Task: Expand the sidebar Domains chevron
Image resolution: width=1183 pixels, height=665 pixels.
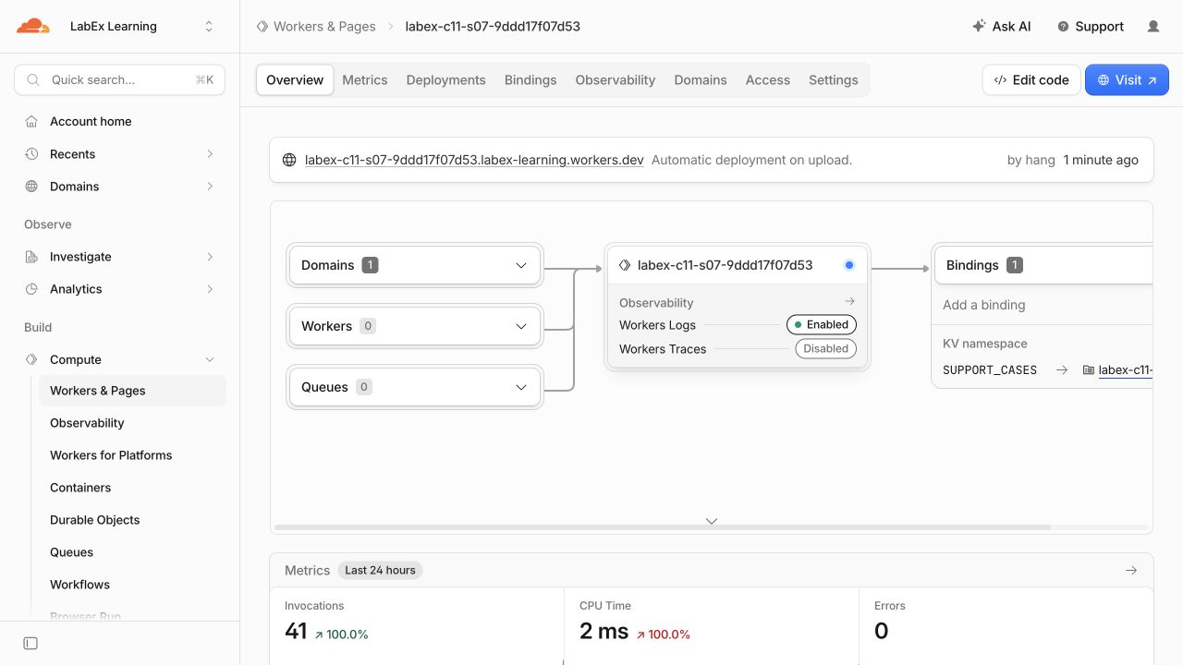Action: tap(210, 187)
